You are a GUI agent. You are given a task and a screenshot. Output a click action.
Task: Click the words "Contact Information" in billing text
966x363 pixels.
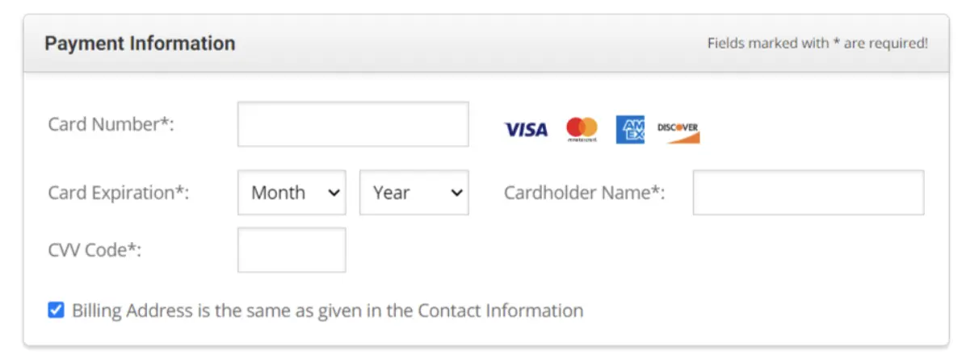pyautogui.click(x=500, y=311)
